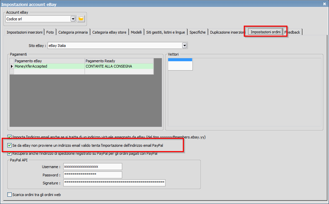329x204 pixels.
Task: Open the Foto tab
Action: tap(50, 32)
